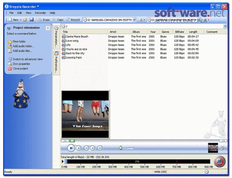Click the Erase toolbar button
The width and height of the screenshot is (232, 178).
(44, 20)
